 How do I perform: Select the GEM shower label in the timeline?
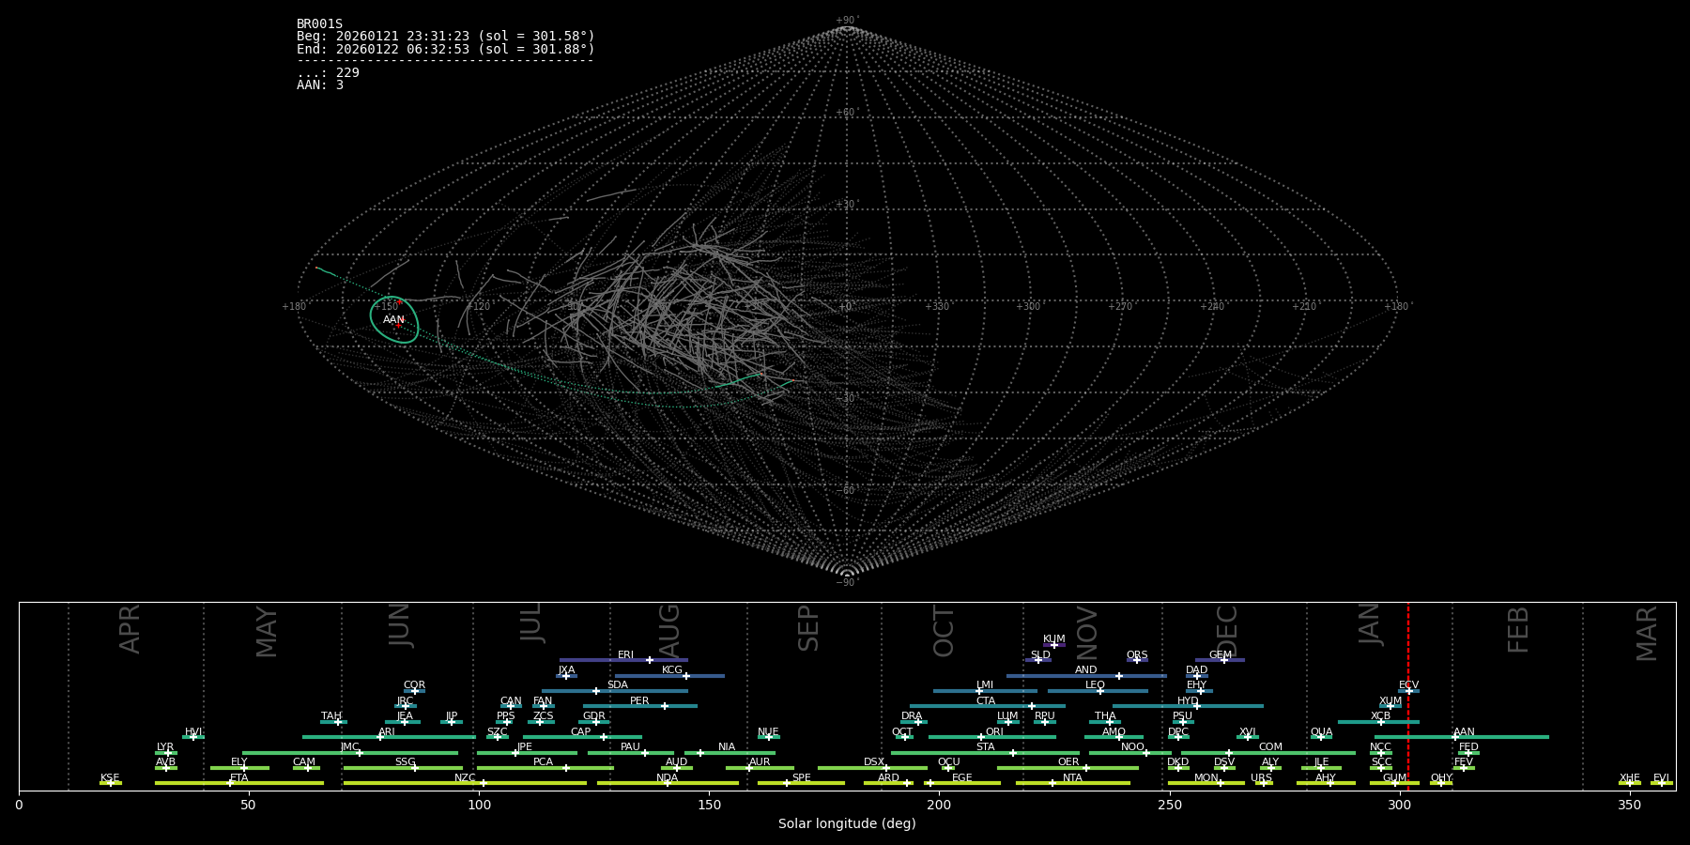[x=1221, y=655]
